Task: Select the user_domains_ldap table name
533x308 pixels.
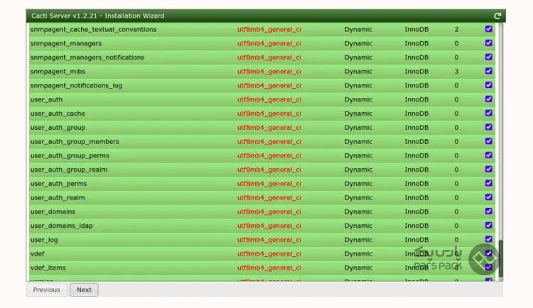Action: 62,226
